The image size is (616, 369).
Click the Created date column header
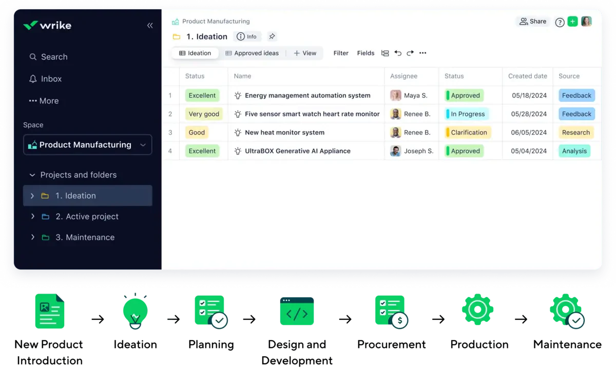tap(528, 76)
